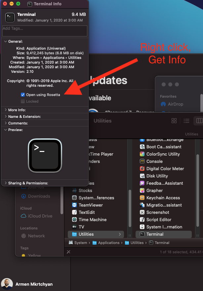The height and width of the screenshot is (291, 203).
Task: Click Terminal Info title bar icon
Action: point(30,4)
